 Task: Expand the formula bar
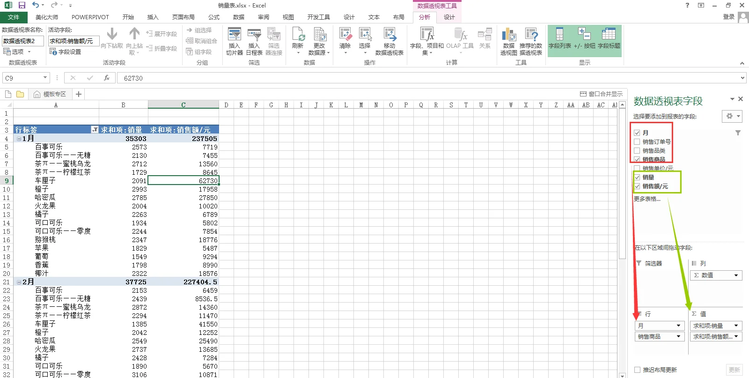coord(742,78)
